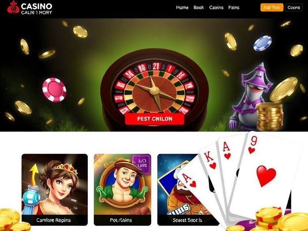Click the orange sign-up button in header

pos(272,7)
